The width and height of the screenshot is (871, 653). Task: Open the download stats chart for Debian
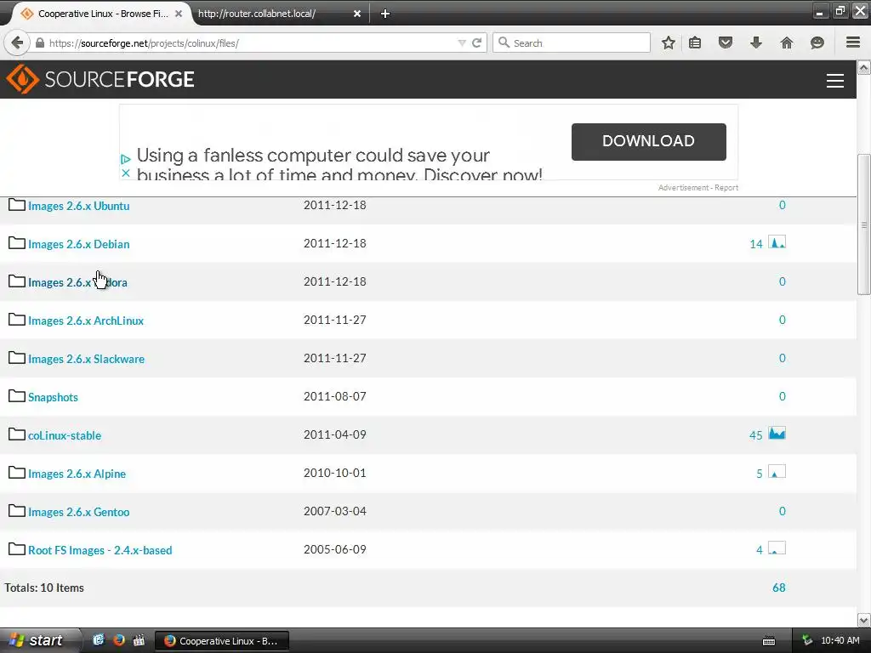[777, 242]
